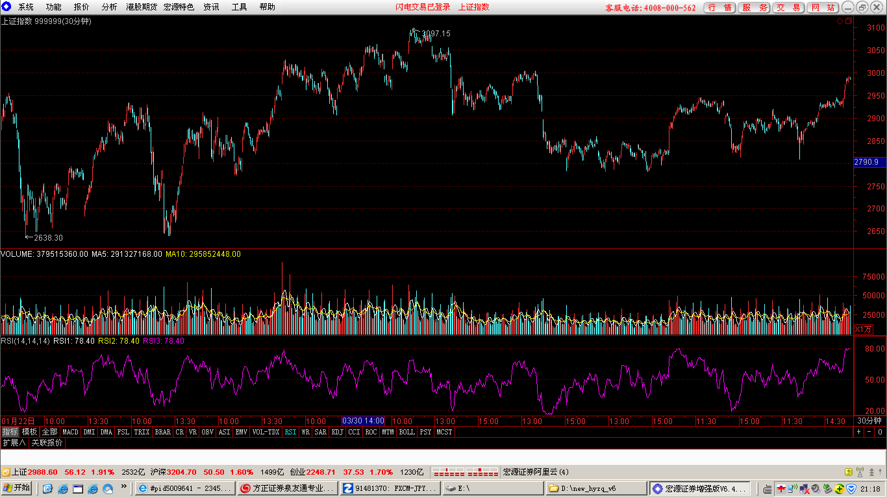Click the blue application logo icon
Screen dimensions: 887x498
[x=6, y=6]
